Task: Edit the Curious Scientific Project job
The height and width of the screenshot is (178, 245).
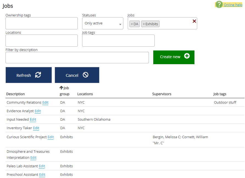Action: (51, 137)
